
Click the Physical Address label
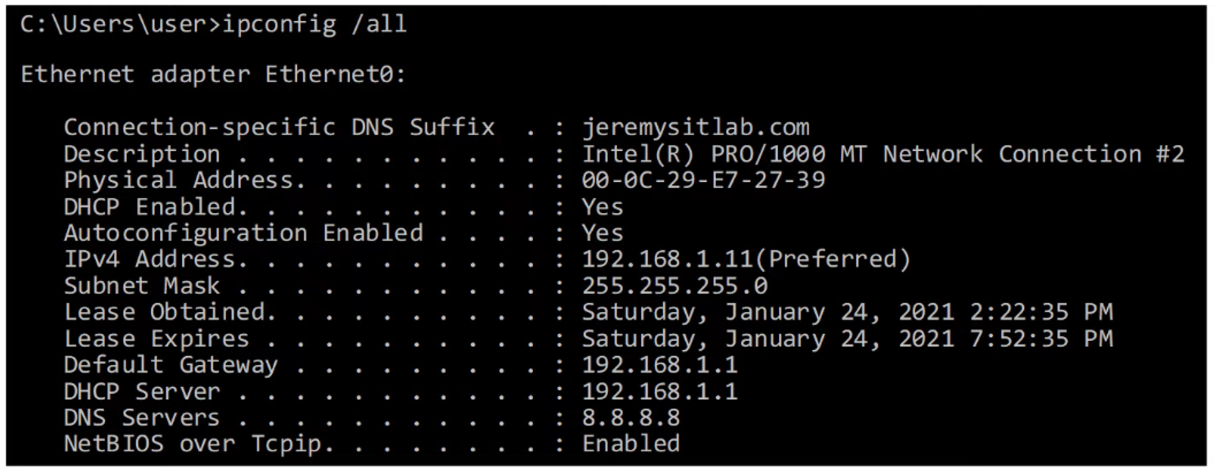click(179, 180)
